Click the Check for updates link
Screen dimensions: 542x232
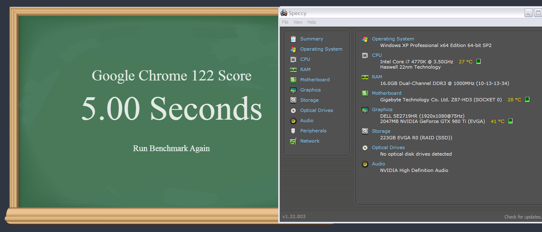click(523, 217)
